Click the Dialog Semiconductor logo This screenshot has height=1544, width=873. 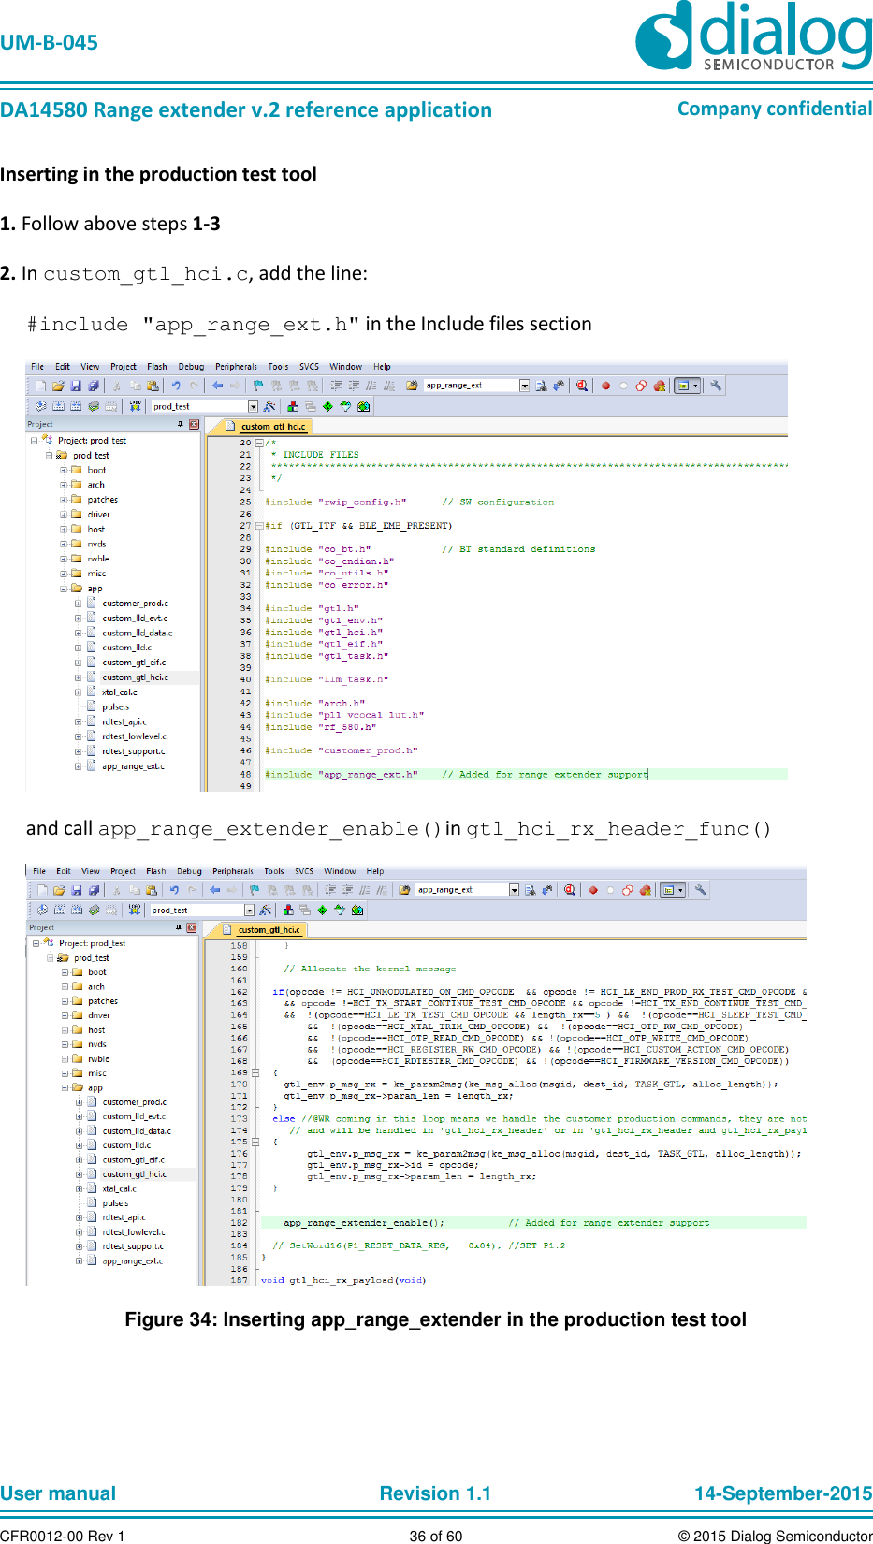point(754,36)
